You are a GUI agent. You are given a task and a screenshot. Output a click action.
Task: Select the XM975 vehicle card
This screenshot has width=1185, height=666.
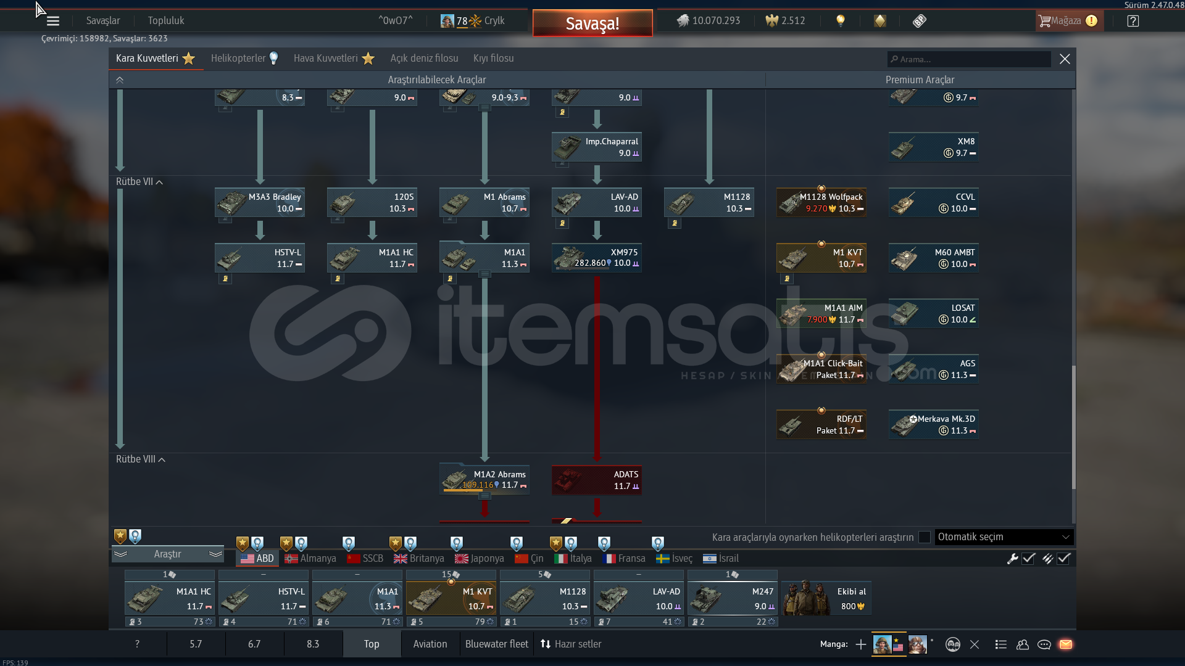coord(597,258)
